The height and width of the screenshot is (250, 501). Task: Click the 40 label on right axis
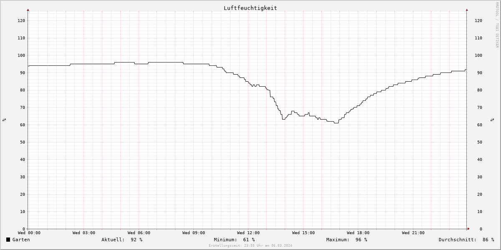pos(480,160)
